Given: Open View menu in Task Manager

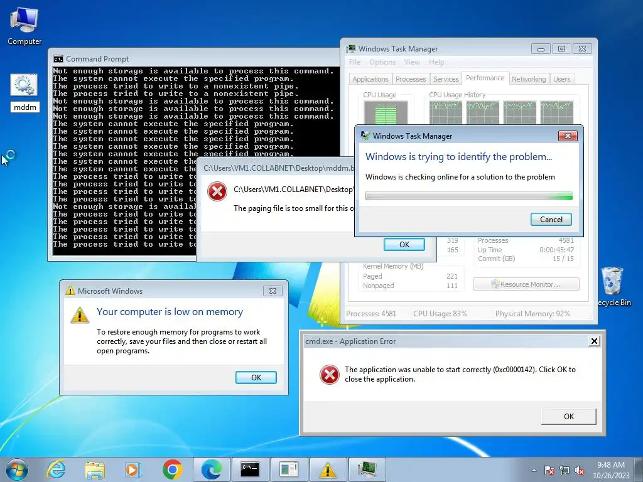Looking at the screenshot, I should point(412,62).
